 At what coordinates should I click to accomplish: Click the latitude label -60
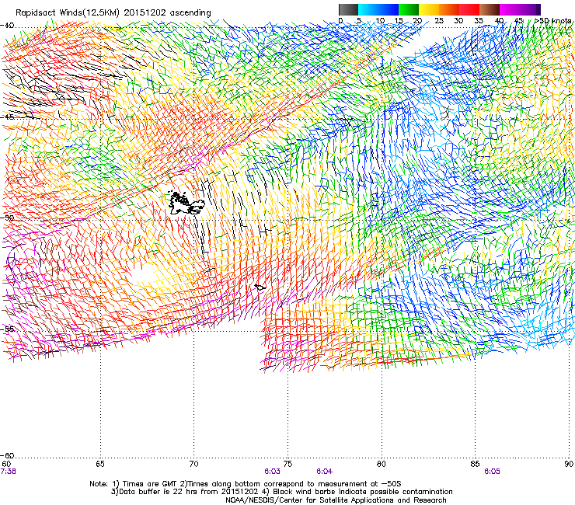point(7,455)
